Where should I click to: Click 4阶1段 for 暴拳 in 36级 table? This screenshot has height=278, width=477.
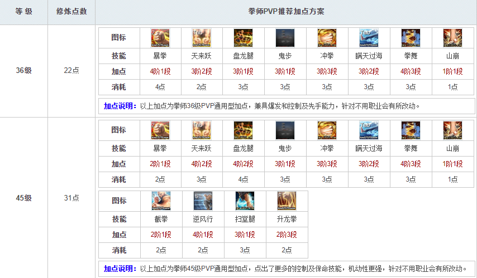pyautogui.click(x=160, y=72)
